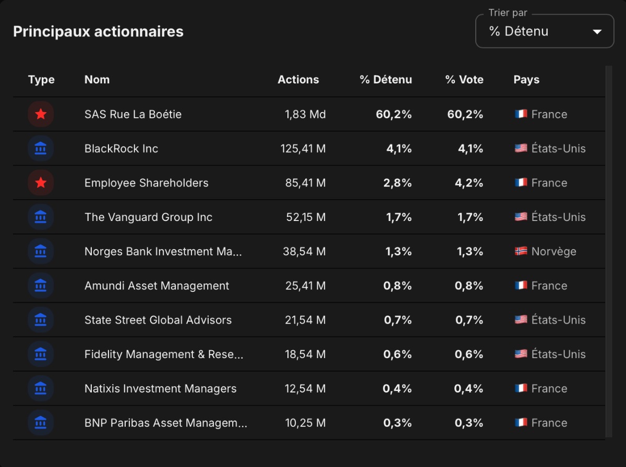Click the 10,25 M shares value
Viewport: 626px width, 467px height.
(305, 423)
